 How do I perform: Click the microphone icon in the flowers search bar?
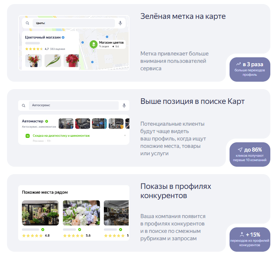coord(120,23)
